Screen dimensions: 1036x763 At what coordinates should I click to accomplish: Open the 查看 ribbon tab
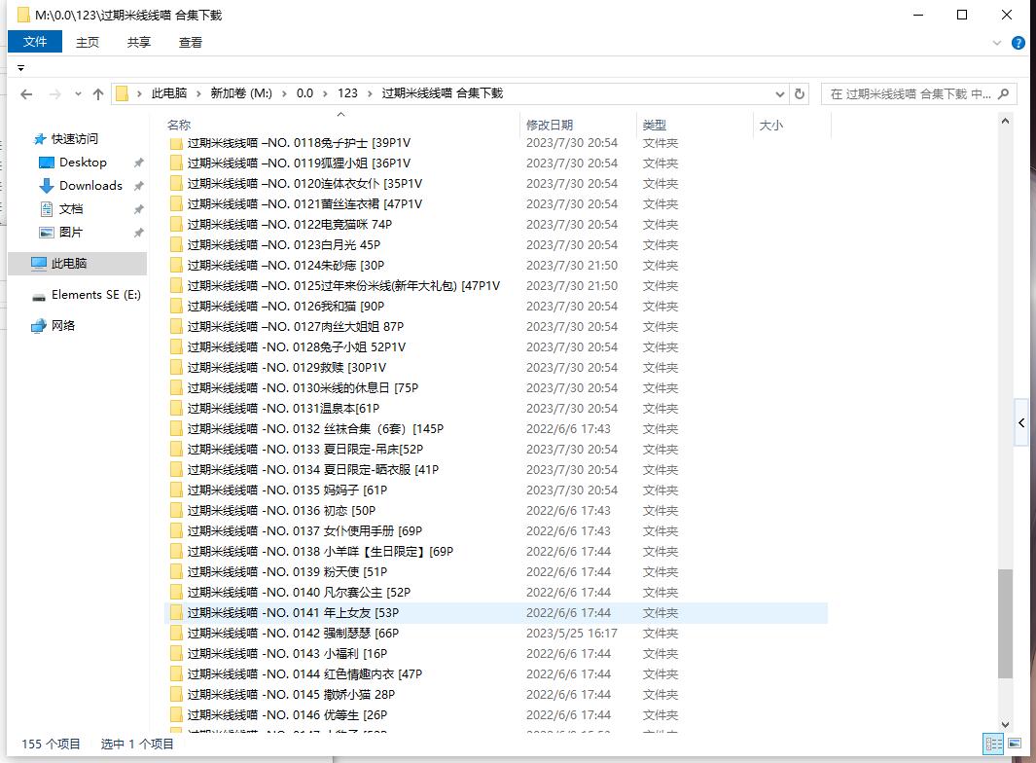[191, 42]
